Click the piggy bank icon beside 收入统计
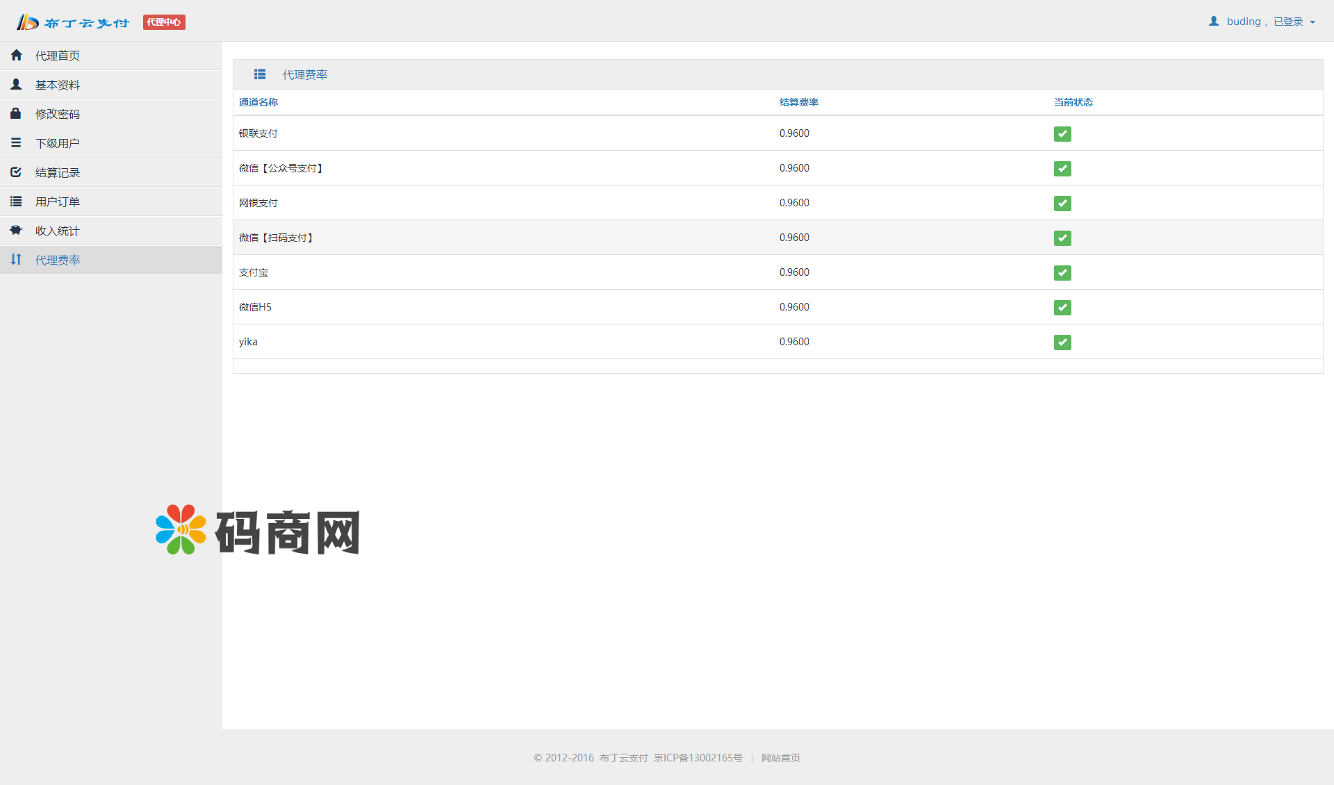Screen dimensions: 1334x785 [16, 230]
